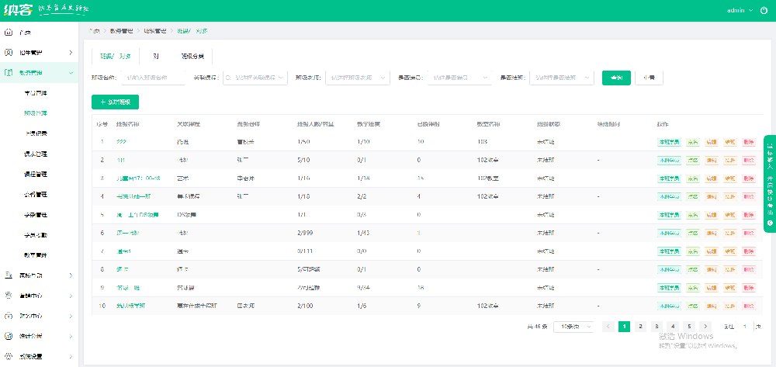This screenshot has height=367, width=776.
Task: Click the green search button
Action: tap(616, 78)
